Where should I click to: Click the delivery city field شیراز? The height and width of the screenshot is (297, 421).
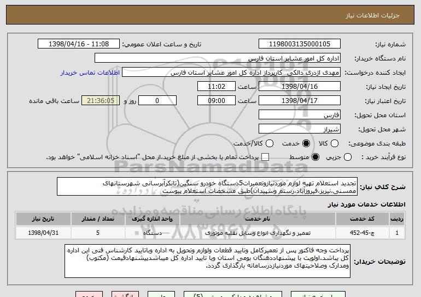tap(300, 129)
